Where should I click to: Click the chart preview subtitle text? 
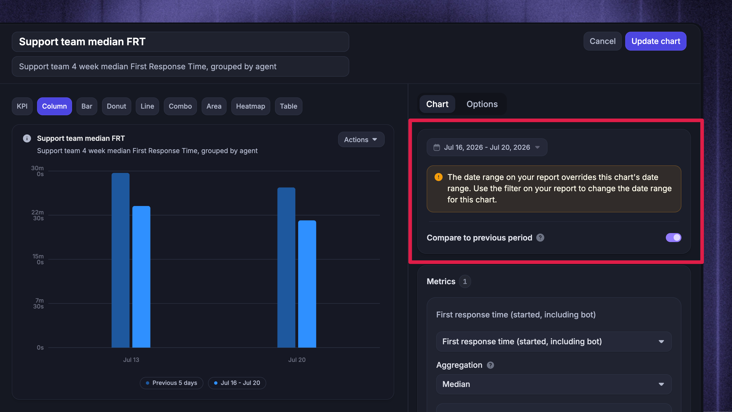[147, 151]
